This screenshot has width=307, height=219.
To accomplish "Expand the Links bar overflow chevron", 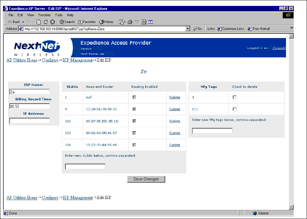I will (292, 28).
